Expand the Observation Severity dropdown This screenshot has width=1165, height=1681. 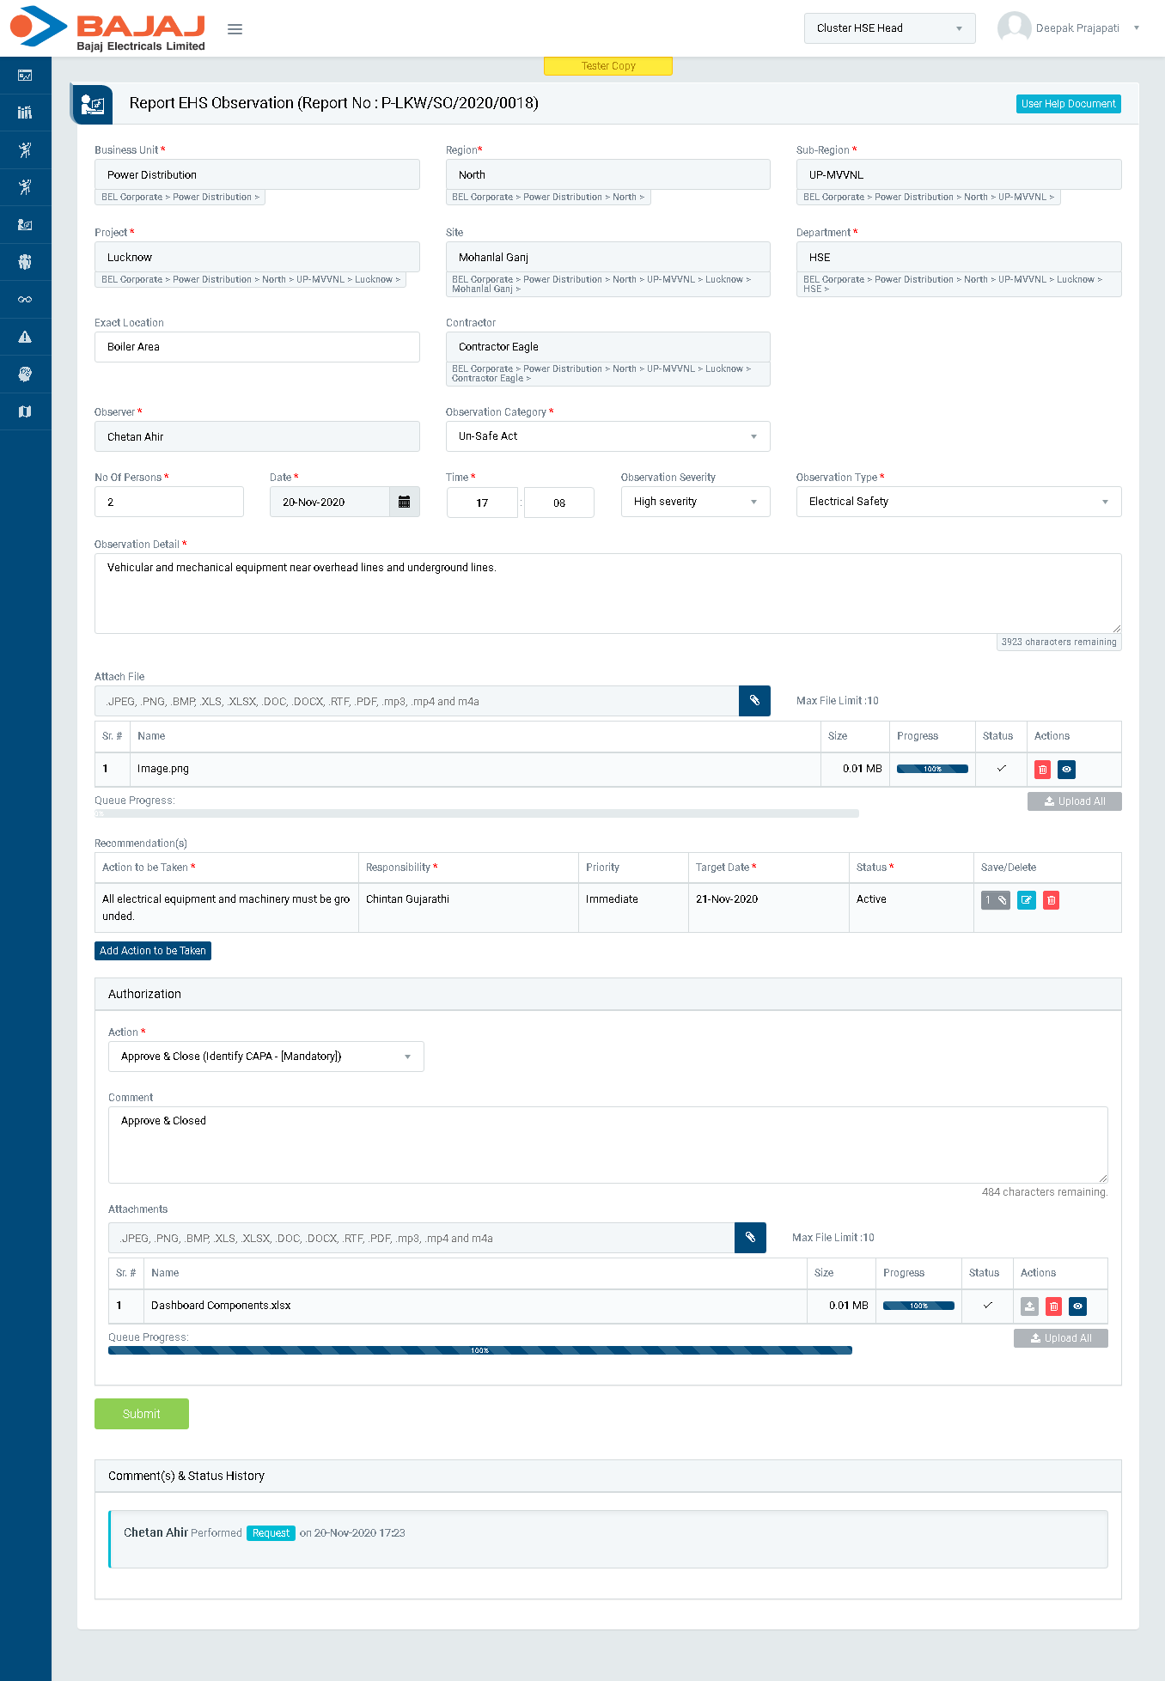point(695,502)
